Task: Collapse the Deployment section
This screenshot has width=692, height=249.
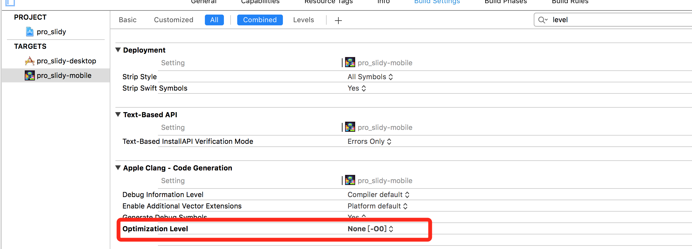Action: click(118, 50)
